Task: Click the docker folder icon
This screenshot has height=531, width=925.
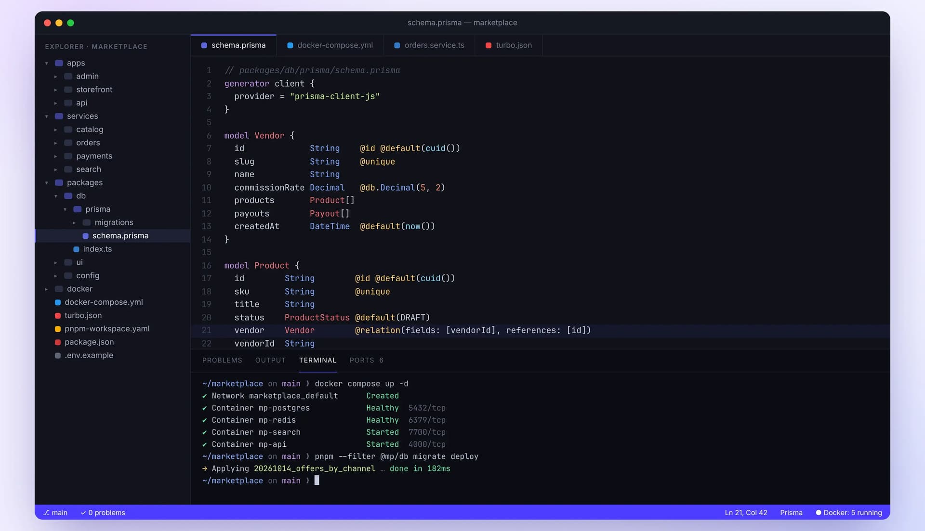Action: [59, 289]
